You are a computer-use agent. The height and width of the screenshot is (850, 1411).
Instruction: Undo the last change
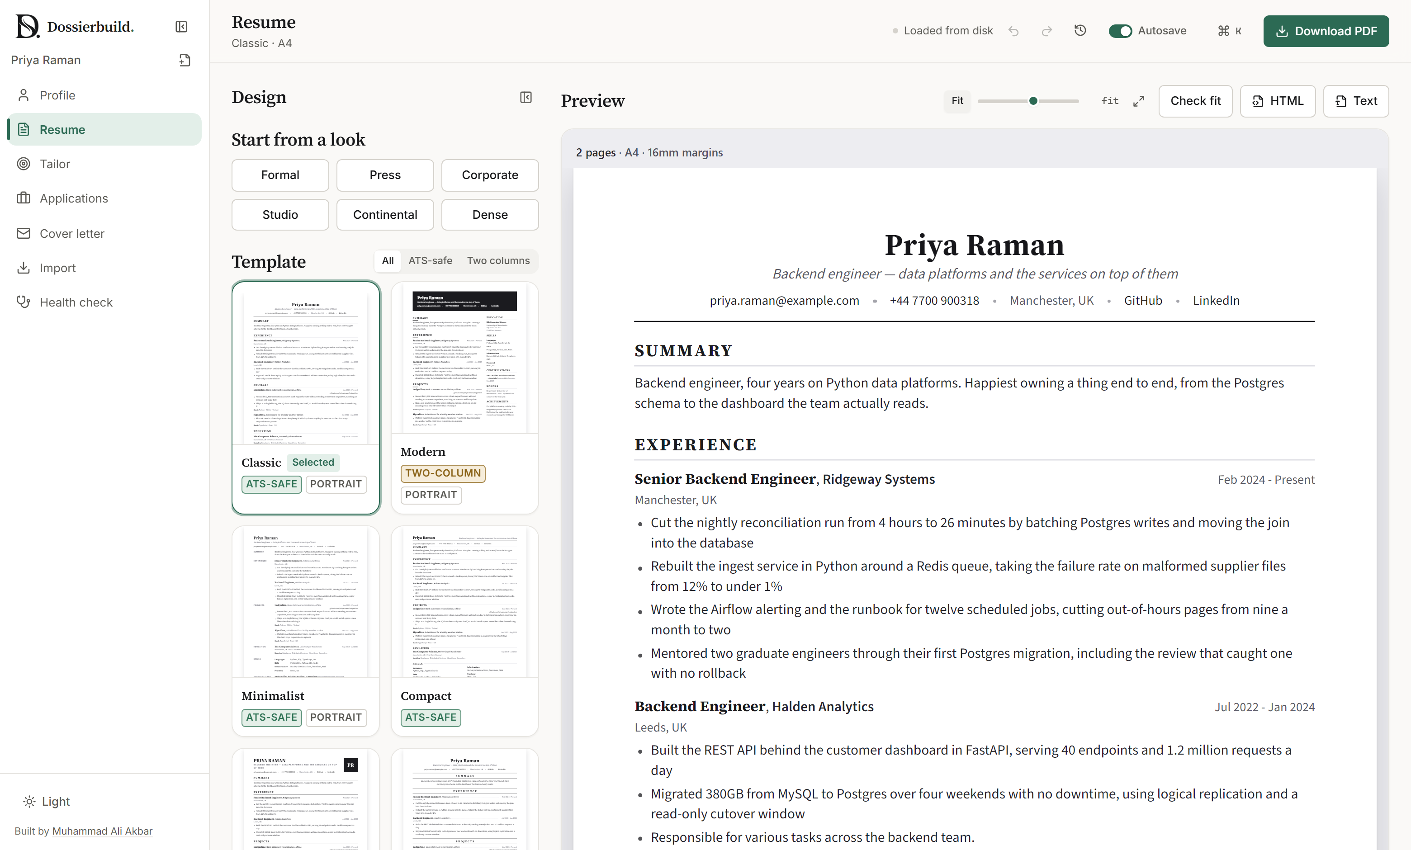[x=1013, y=31]
